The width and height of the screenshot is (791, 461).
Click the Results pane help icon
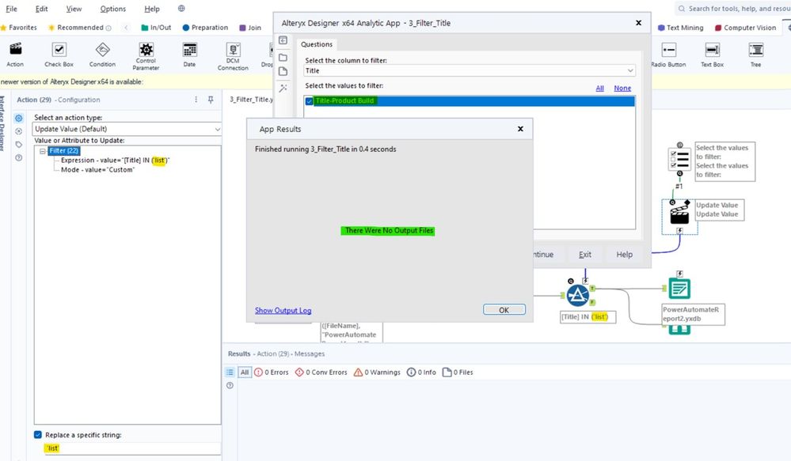click(x=230, y=385)
